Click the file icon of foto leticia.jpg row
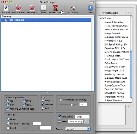The width and height of the screenshot is (137, 134). tap(6, 20)
